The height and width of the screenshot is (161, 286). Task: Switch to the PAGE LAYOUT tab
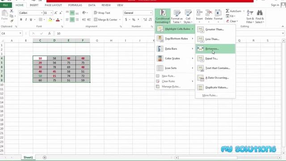[53, 5]
